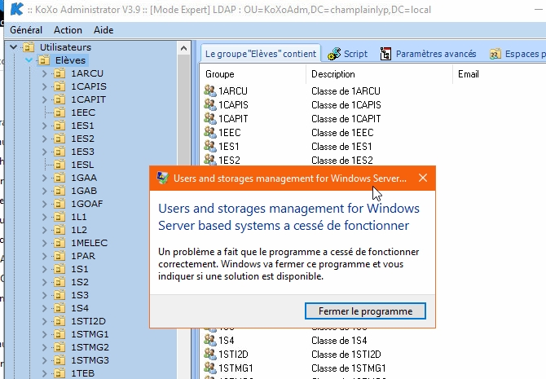Click the 1ESL folder icon in tree

pyautogui.click(x=59, y=165)
